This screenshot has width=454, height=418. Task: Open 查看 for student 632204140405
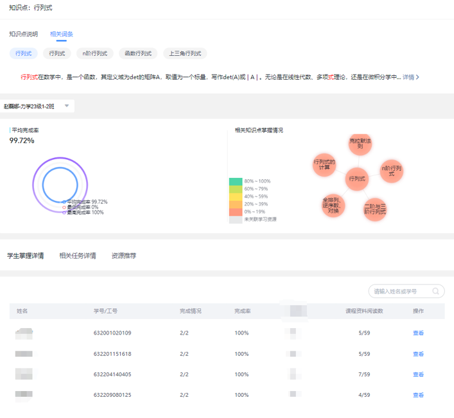tap(419, 374)
